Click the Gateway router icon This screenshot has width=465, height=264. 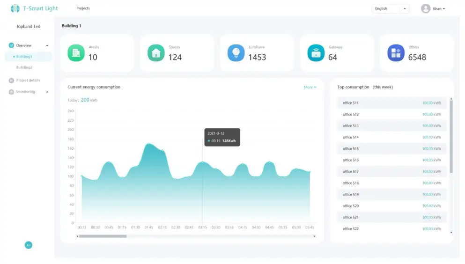pyautogui.click(x=316, y=53)
